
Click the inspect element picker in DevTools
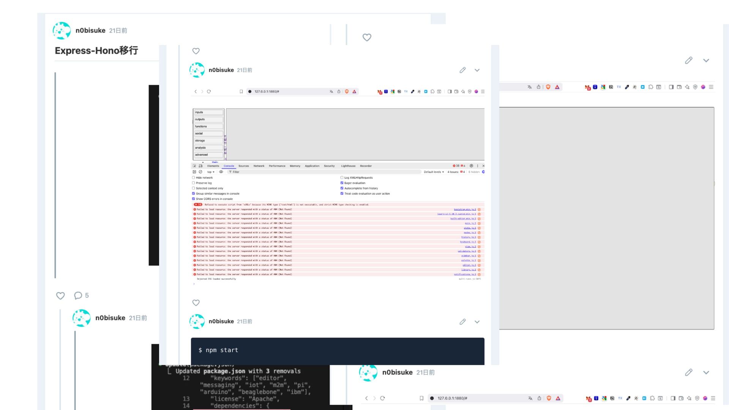pyautogui.click(x=194, y=166)
